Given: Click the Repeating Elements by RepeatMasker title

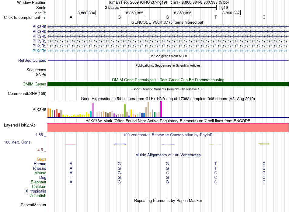Looking at the screenshot, I should 168,200.
